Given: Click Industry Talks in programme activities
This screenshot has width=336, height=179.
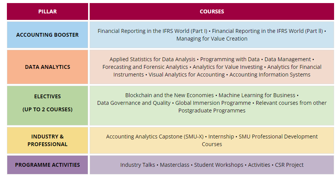Looking at the screenshot, I should (x=138, y=165).
